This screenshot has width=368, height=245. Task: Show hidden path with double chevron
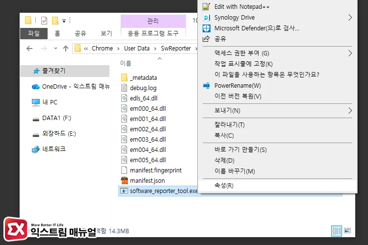tap(86, 49)
